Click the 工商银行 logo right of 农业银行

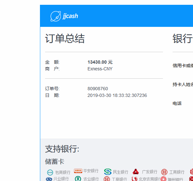[107, 179]
